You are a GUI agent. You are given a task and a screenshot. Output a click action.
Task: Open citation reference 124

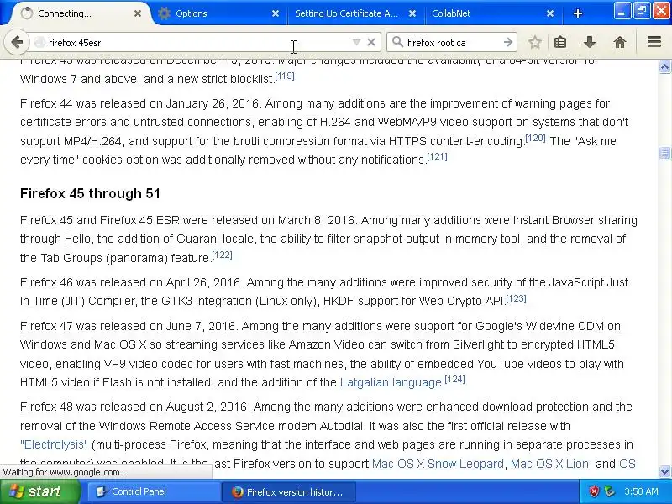454,380
